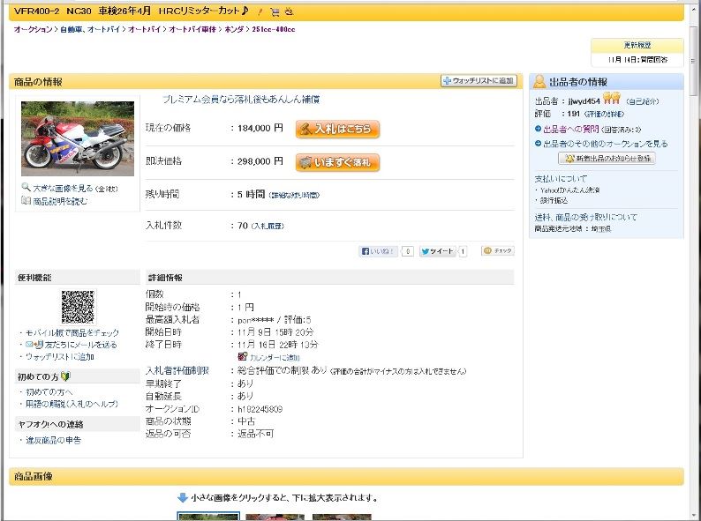Screen dimensions: 701x521
Task: Click breadcrumb オークション
Action: [33, 29]
